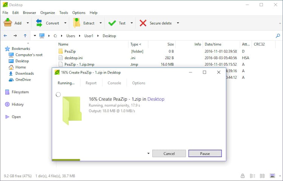
Task: Click the History clock icon
Action: 7,104
